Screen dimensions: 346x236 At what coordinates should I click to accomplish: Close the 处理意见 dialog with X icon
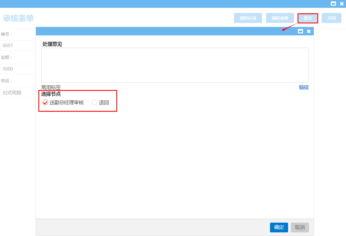click(309, 31)
